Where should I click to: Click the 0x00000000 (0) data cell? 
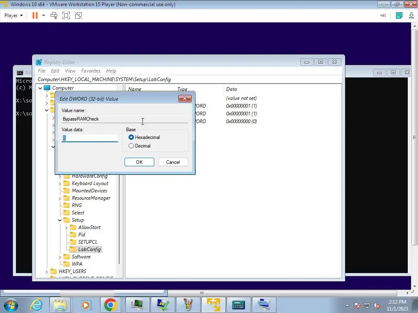click(x=242, y=121)
